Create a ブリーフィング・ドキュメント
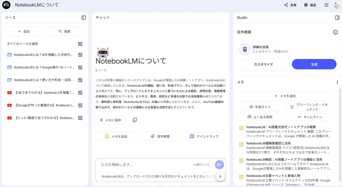Screen dimensions: 342x187 tap(310, 107)
